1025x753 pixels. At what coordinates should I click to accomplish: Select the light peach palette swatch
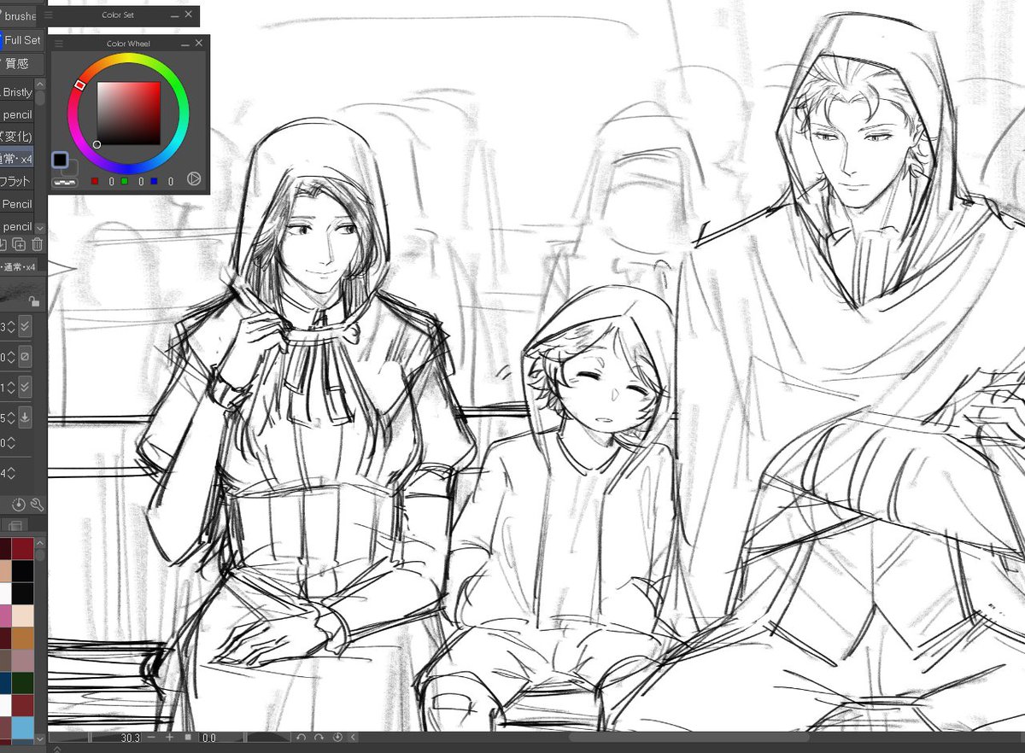(22, 615)
